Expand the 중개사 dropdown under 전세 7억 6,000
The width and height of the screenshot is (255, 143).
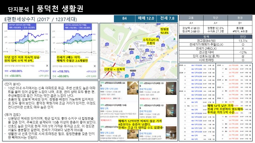(156, 99)
